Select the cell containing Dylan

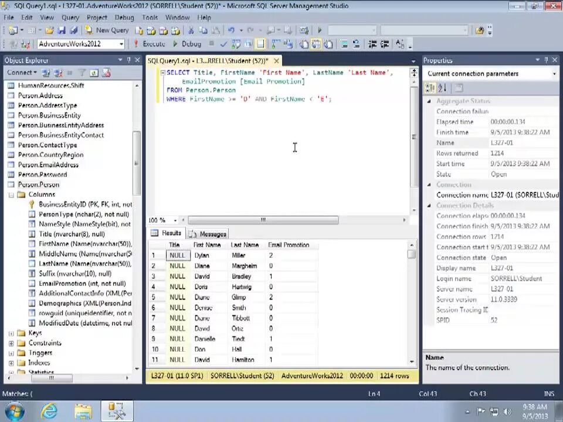click(209, 256)
